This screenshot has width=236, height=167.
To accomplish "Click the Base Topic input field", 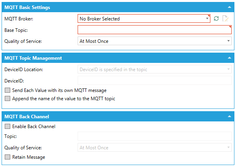I will [x=154, y=30].
